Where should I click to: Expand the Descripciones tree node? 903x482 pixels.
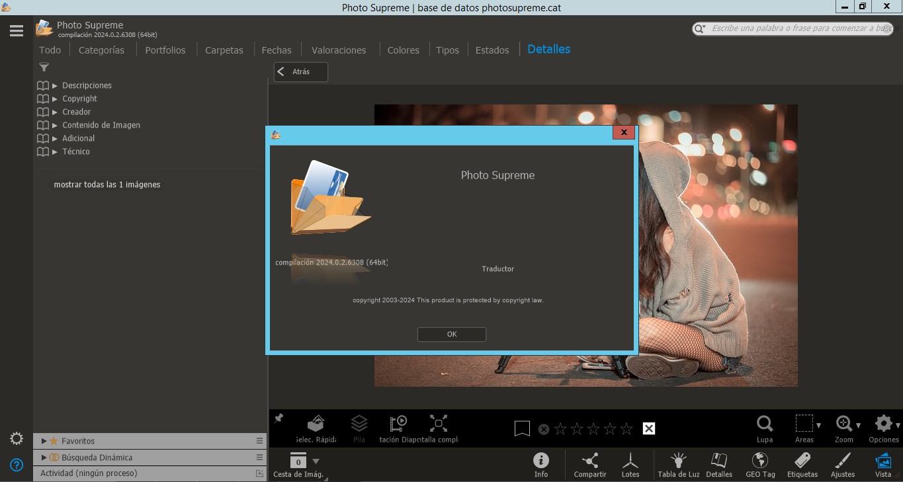56,85
